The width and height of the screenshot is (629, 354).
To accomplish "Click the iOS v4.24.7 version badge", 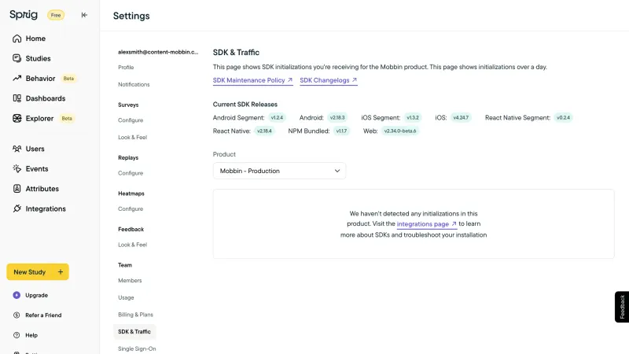I will pyautogui.click(x=461, y=117).
